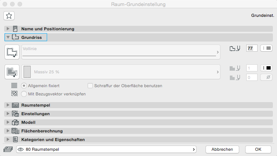Select Mit Bezugsvektor verknüpfen radio option
The height and width of the screenshot is (156, 277).
25,94
